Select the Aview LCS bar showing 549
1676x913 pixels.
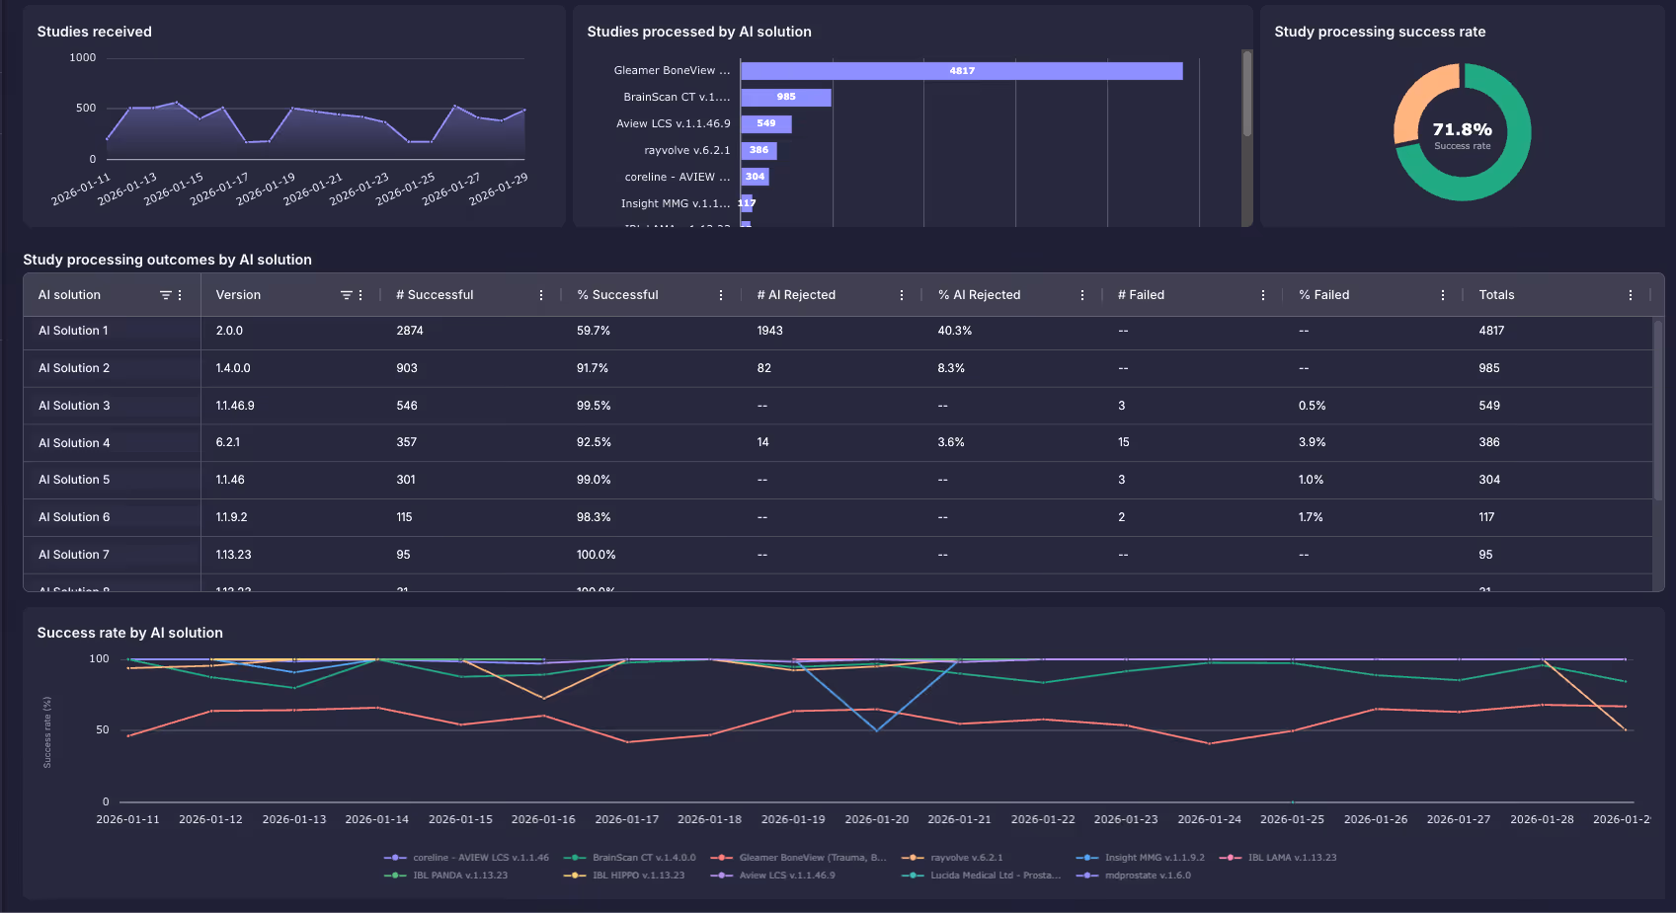pos(766,124)
